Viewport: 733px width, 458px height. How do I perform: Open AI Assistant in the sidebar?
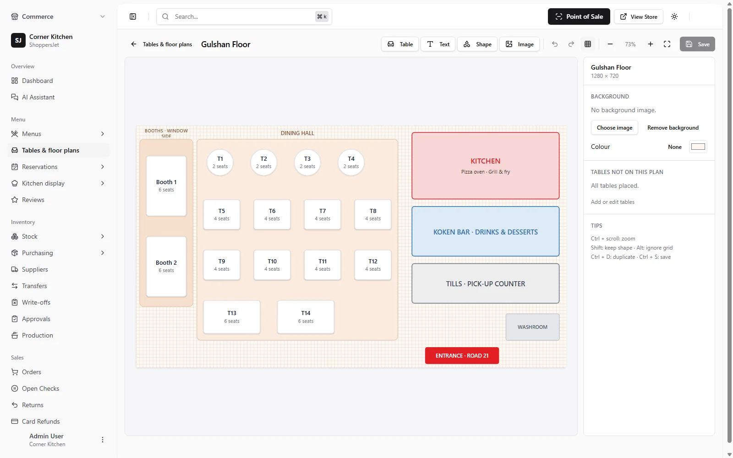pos(59,97)
